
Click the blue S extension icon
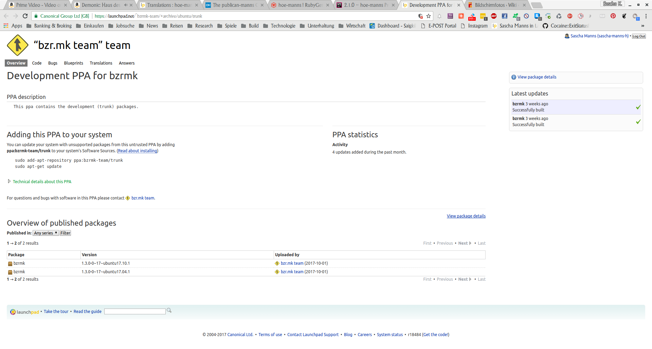(x=537, y=16)
